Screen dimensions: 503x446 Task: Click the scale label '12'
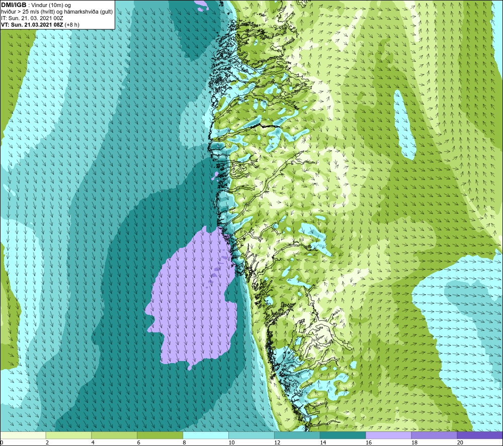tap(277, 442)
